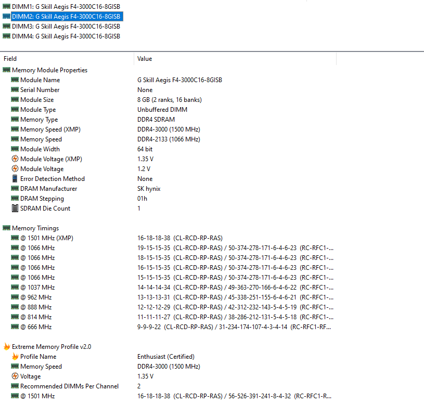
Task: Select the 8 GB (2 ranks, 16 banks) value
Action: [x=170, y=100]
